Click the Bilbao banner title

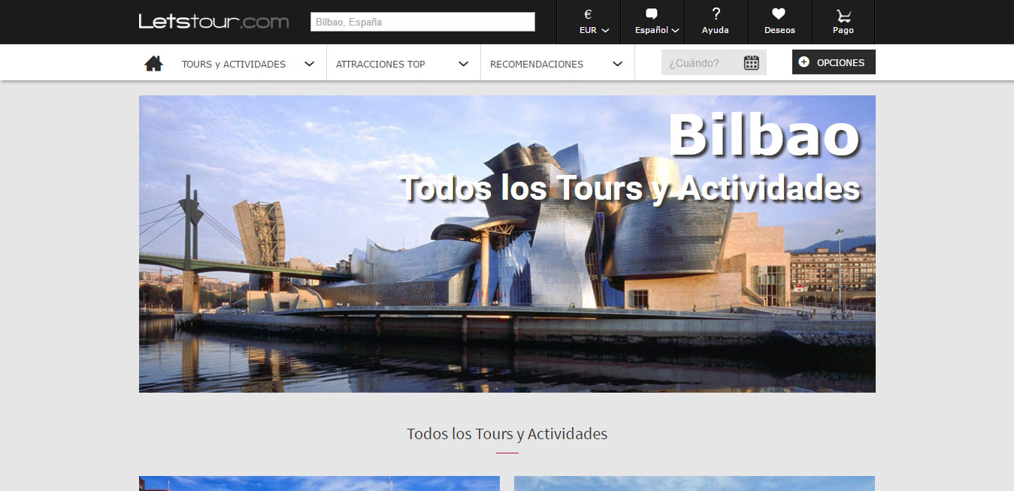tap(764, 136)
